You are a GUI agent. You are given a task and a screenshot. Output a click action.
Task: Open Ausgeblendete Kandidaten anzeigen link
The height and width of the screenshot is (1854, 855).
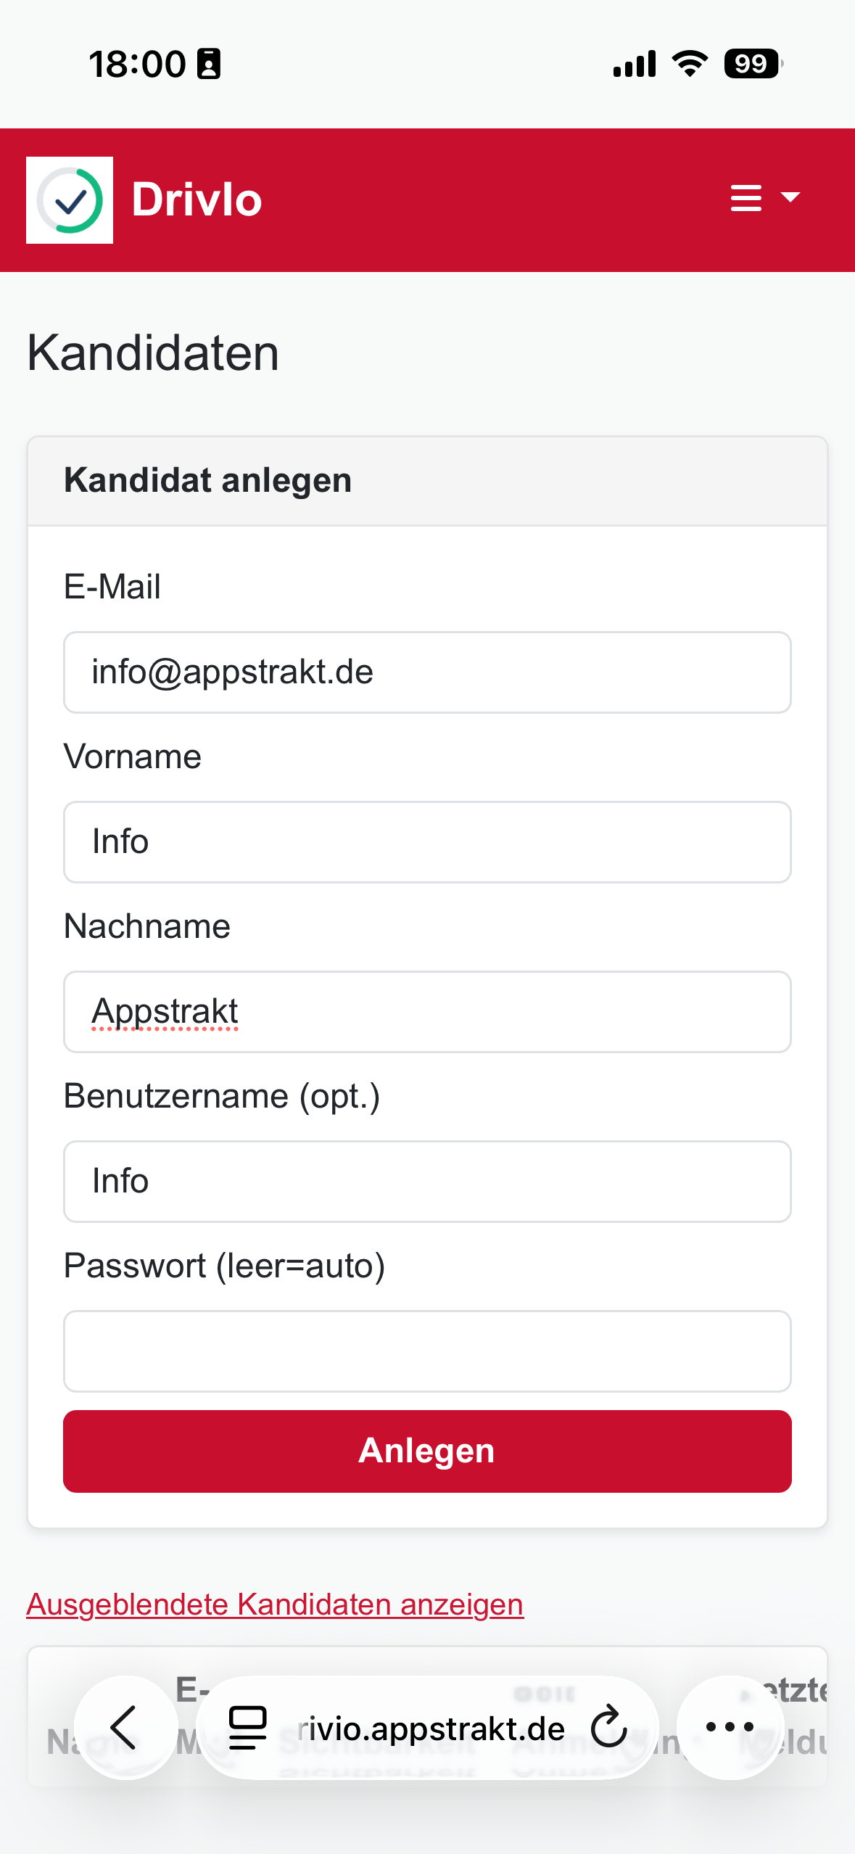point(275,1604)
